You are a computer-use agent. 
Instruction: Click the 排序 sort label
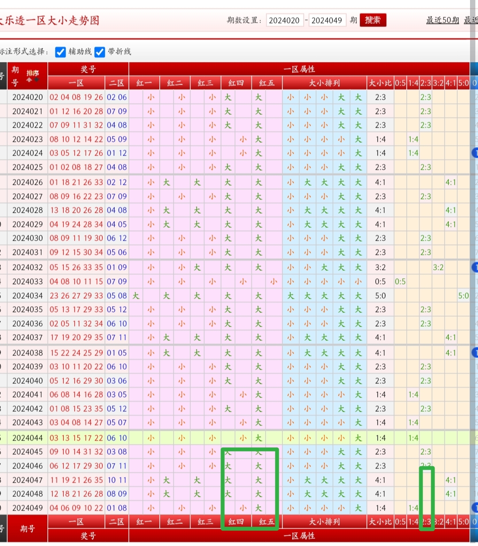(33, 73)
